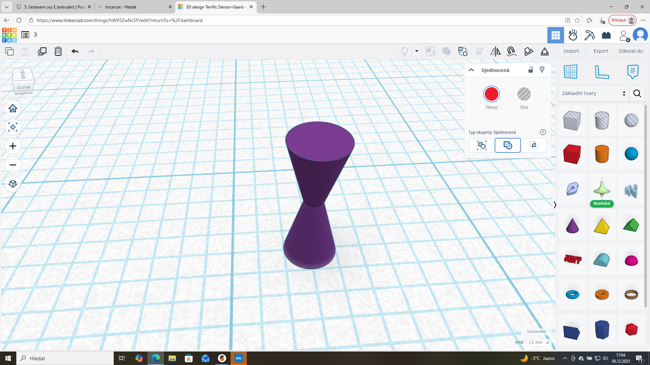Click the Import button
Viewport: 650px width, 365px height.
pos(571,51)
